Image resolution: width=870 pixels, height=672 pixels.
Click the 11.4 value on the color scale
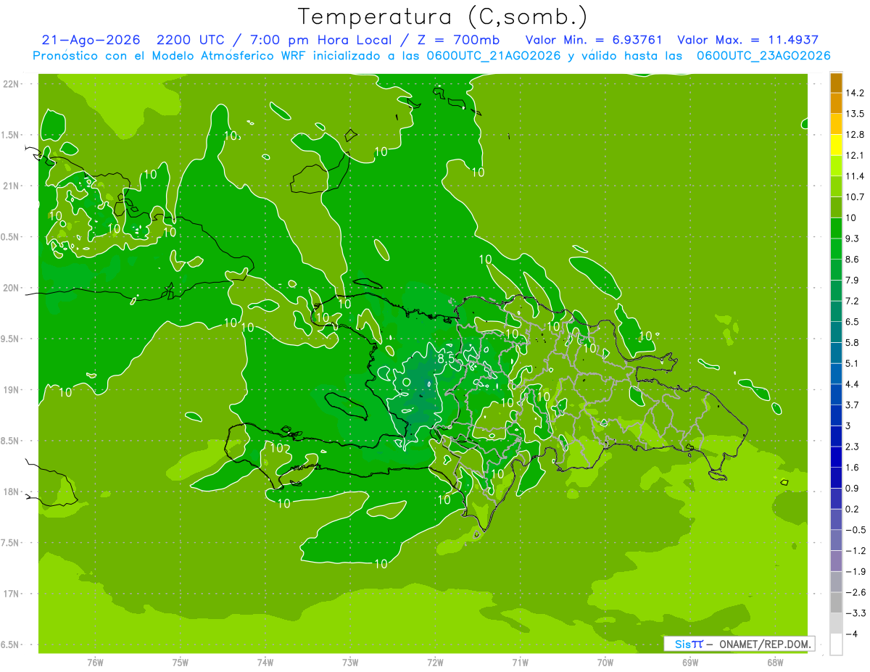pyautogui.click(x=855, y=176)
